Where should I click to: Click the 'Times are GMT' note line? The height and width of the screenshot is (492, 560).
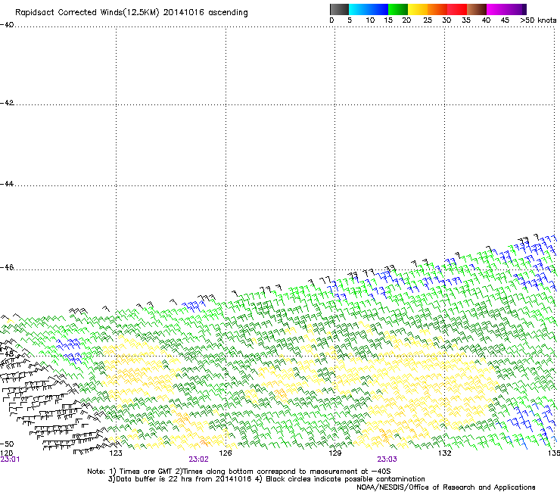point(238,472)
